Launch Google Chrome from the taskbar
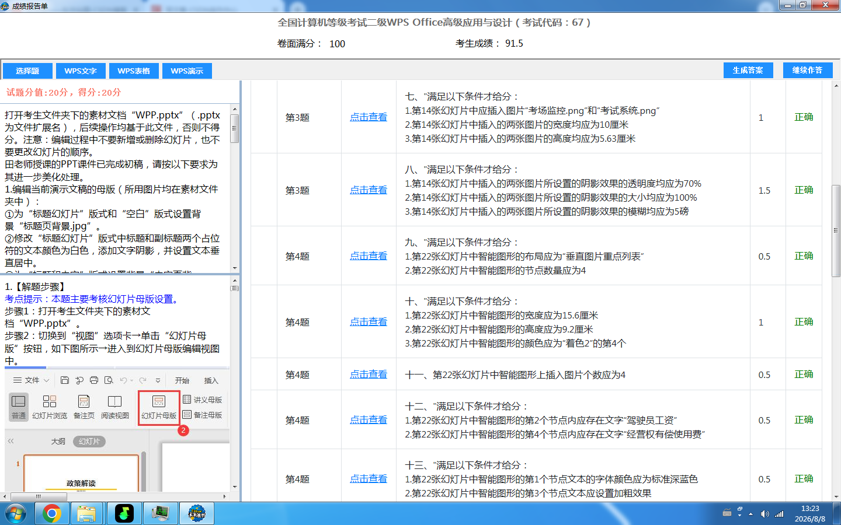The image size is (841, 525). pos(52,514)
